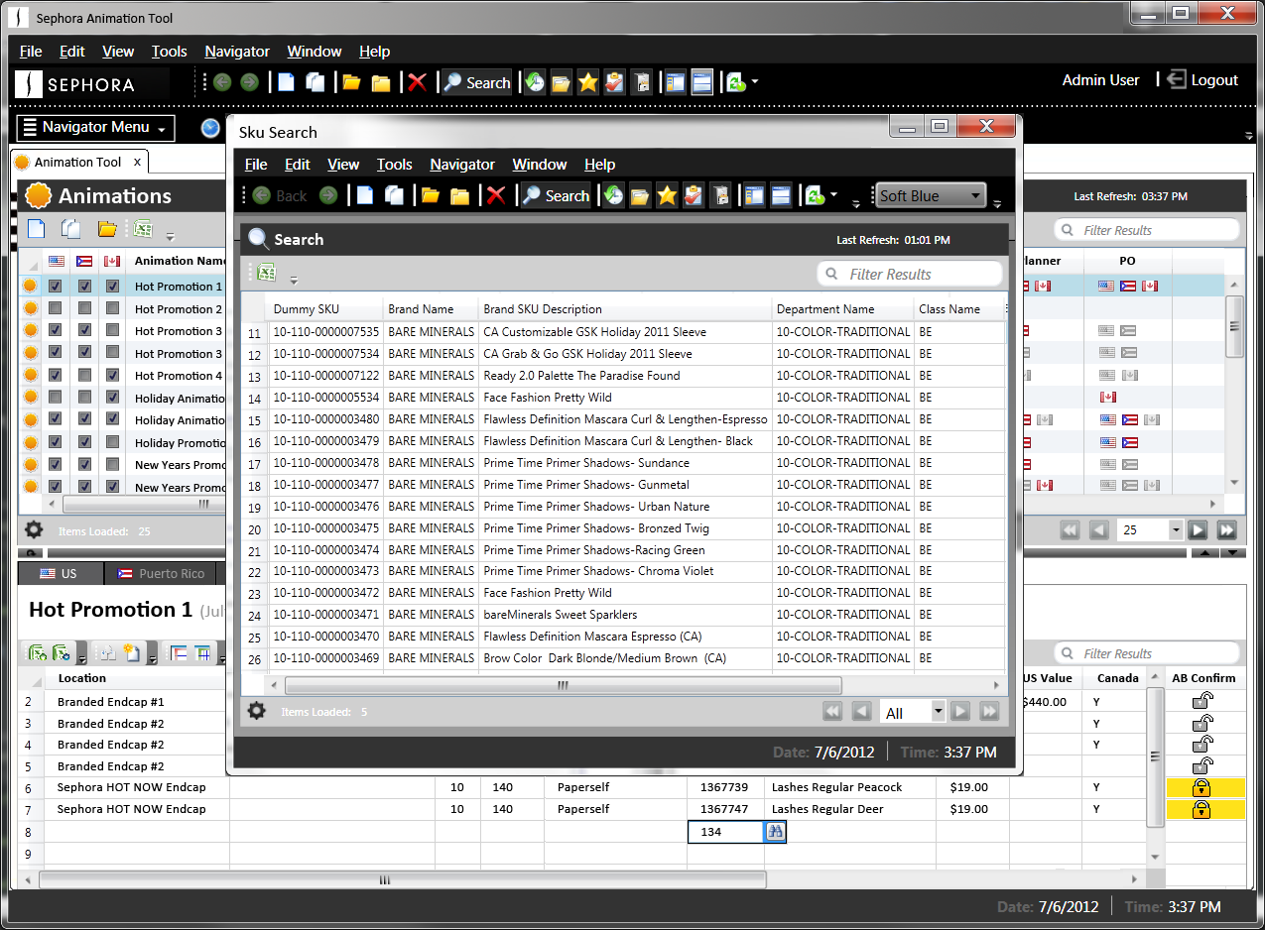Click the open yellow folder icon in main toolbar
Screen dimensions: 1265x930
(351, 83)
